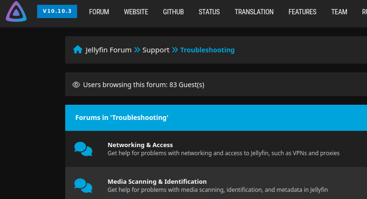Open the STATUS page link
Viewport: 367px width, 199px height.
[209, 12]
